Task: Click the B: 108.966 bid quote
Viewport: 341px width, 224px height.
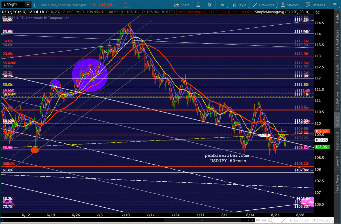Action: 103,5
